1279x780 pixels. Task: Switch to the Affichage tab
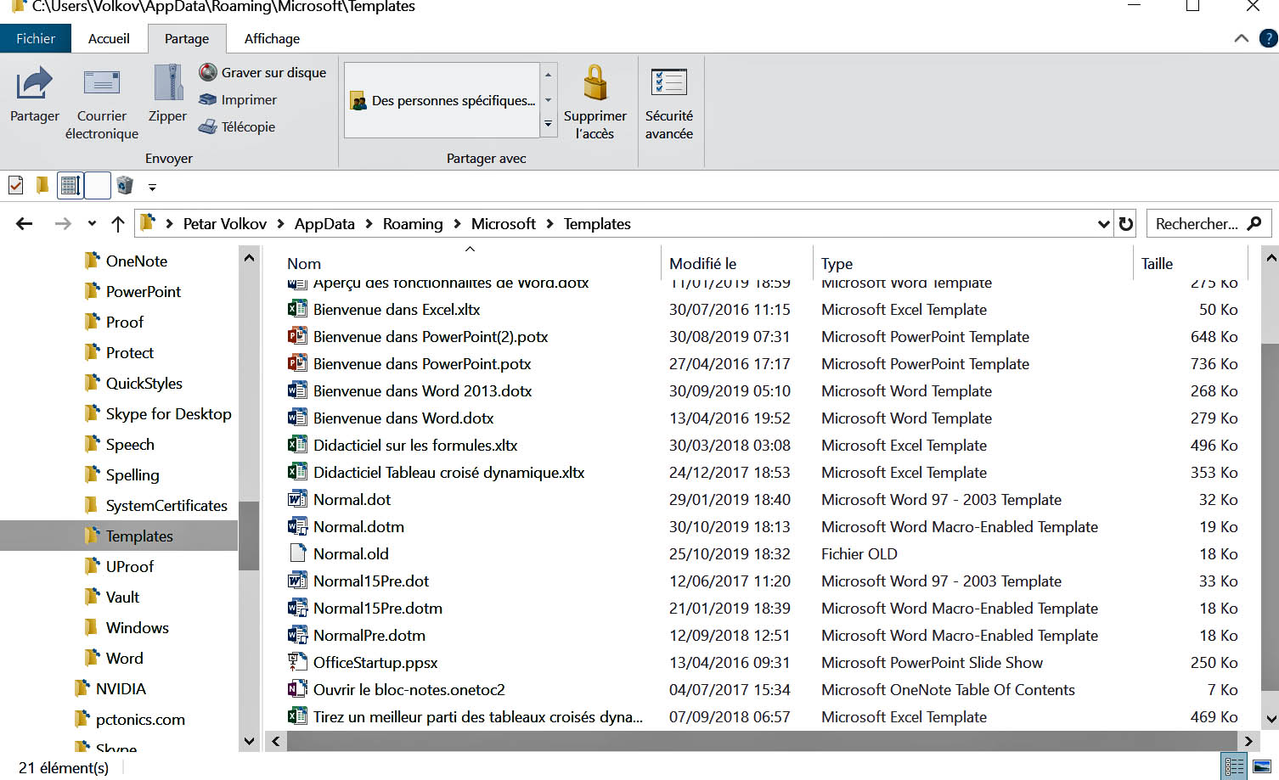click(272, 39)
